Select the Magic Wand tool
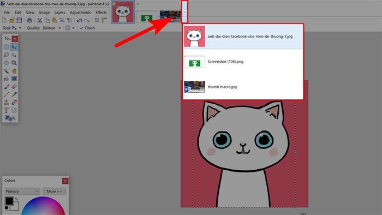 pyautogui.click(x=7, y=71)
